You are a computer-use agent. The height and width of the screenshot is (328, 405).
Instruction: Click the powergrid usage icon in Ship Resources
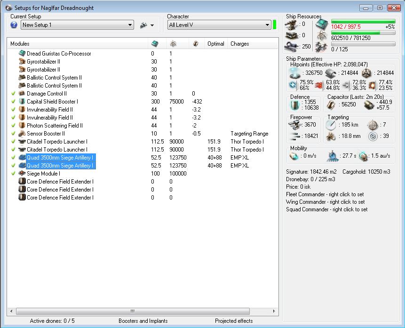click(x=322, y=36)
